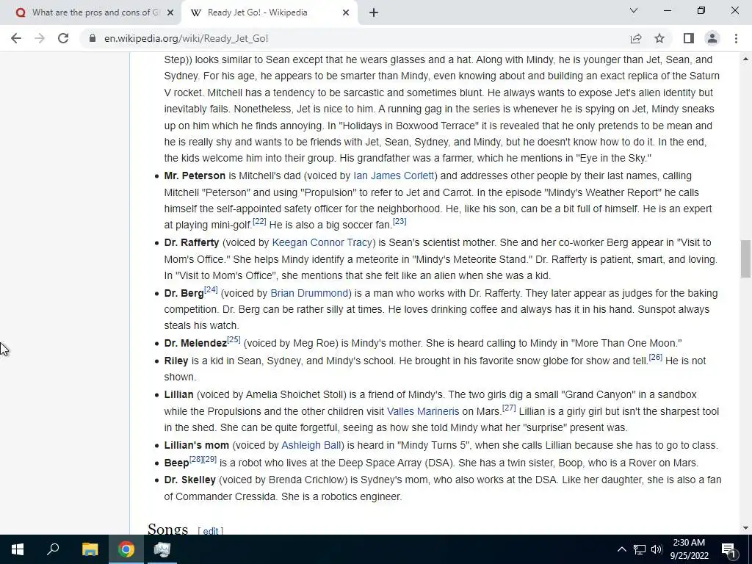View site info via the padlock icon
Screen dimensions: 752x564
[93, 38]
